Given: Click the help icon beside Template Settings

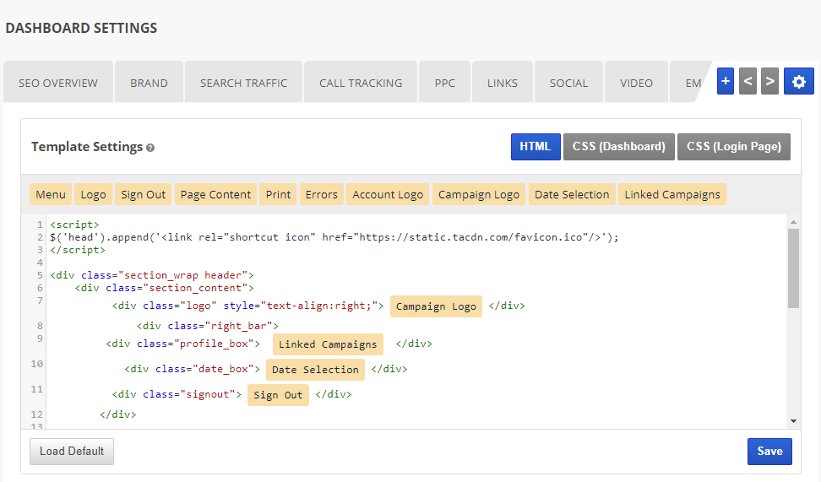Looking at the screenshot, I should [x=150, y=148].
